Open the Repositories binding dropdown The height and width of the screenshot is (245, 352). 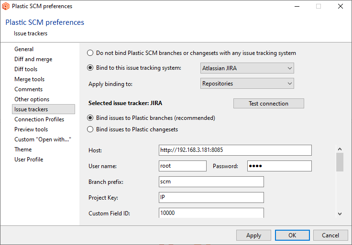click(247, 84)
